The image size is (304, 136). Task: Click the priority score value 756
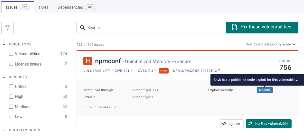[x=286, y=67]
